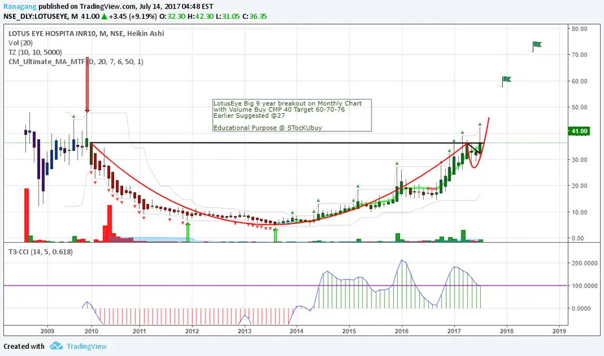Select the TZ (10, 10, 5000) indicator label
The width and height of the screenshot is (604, 356).
(35, 52)
